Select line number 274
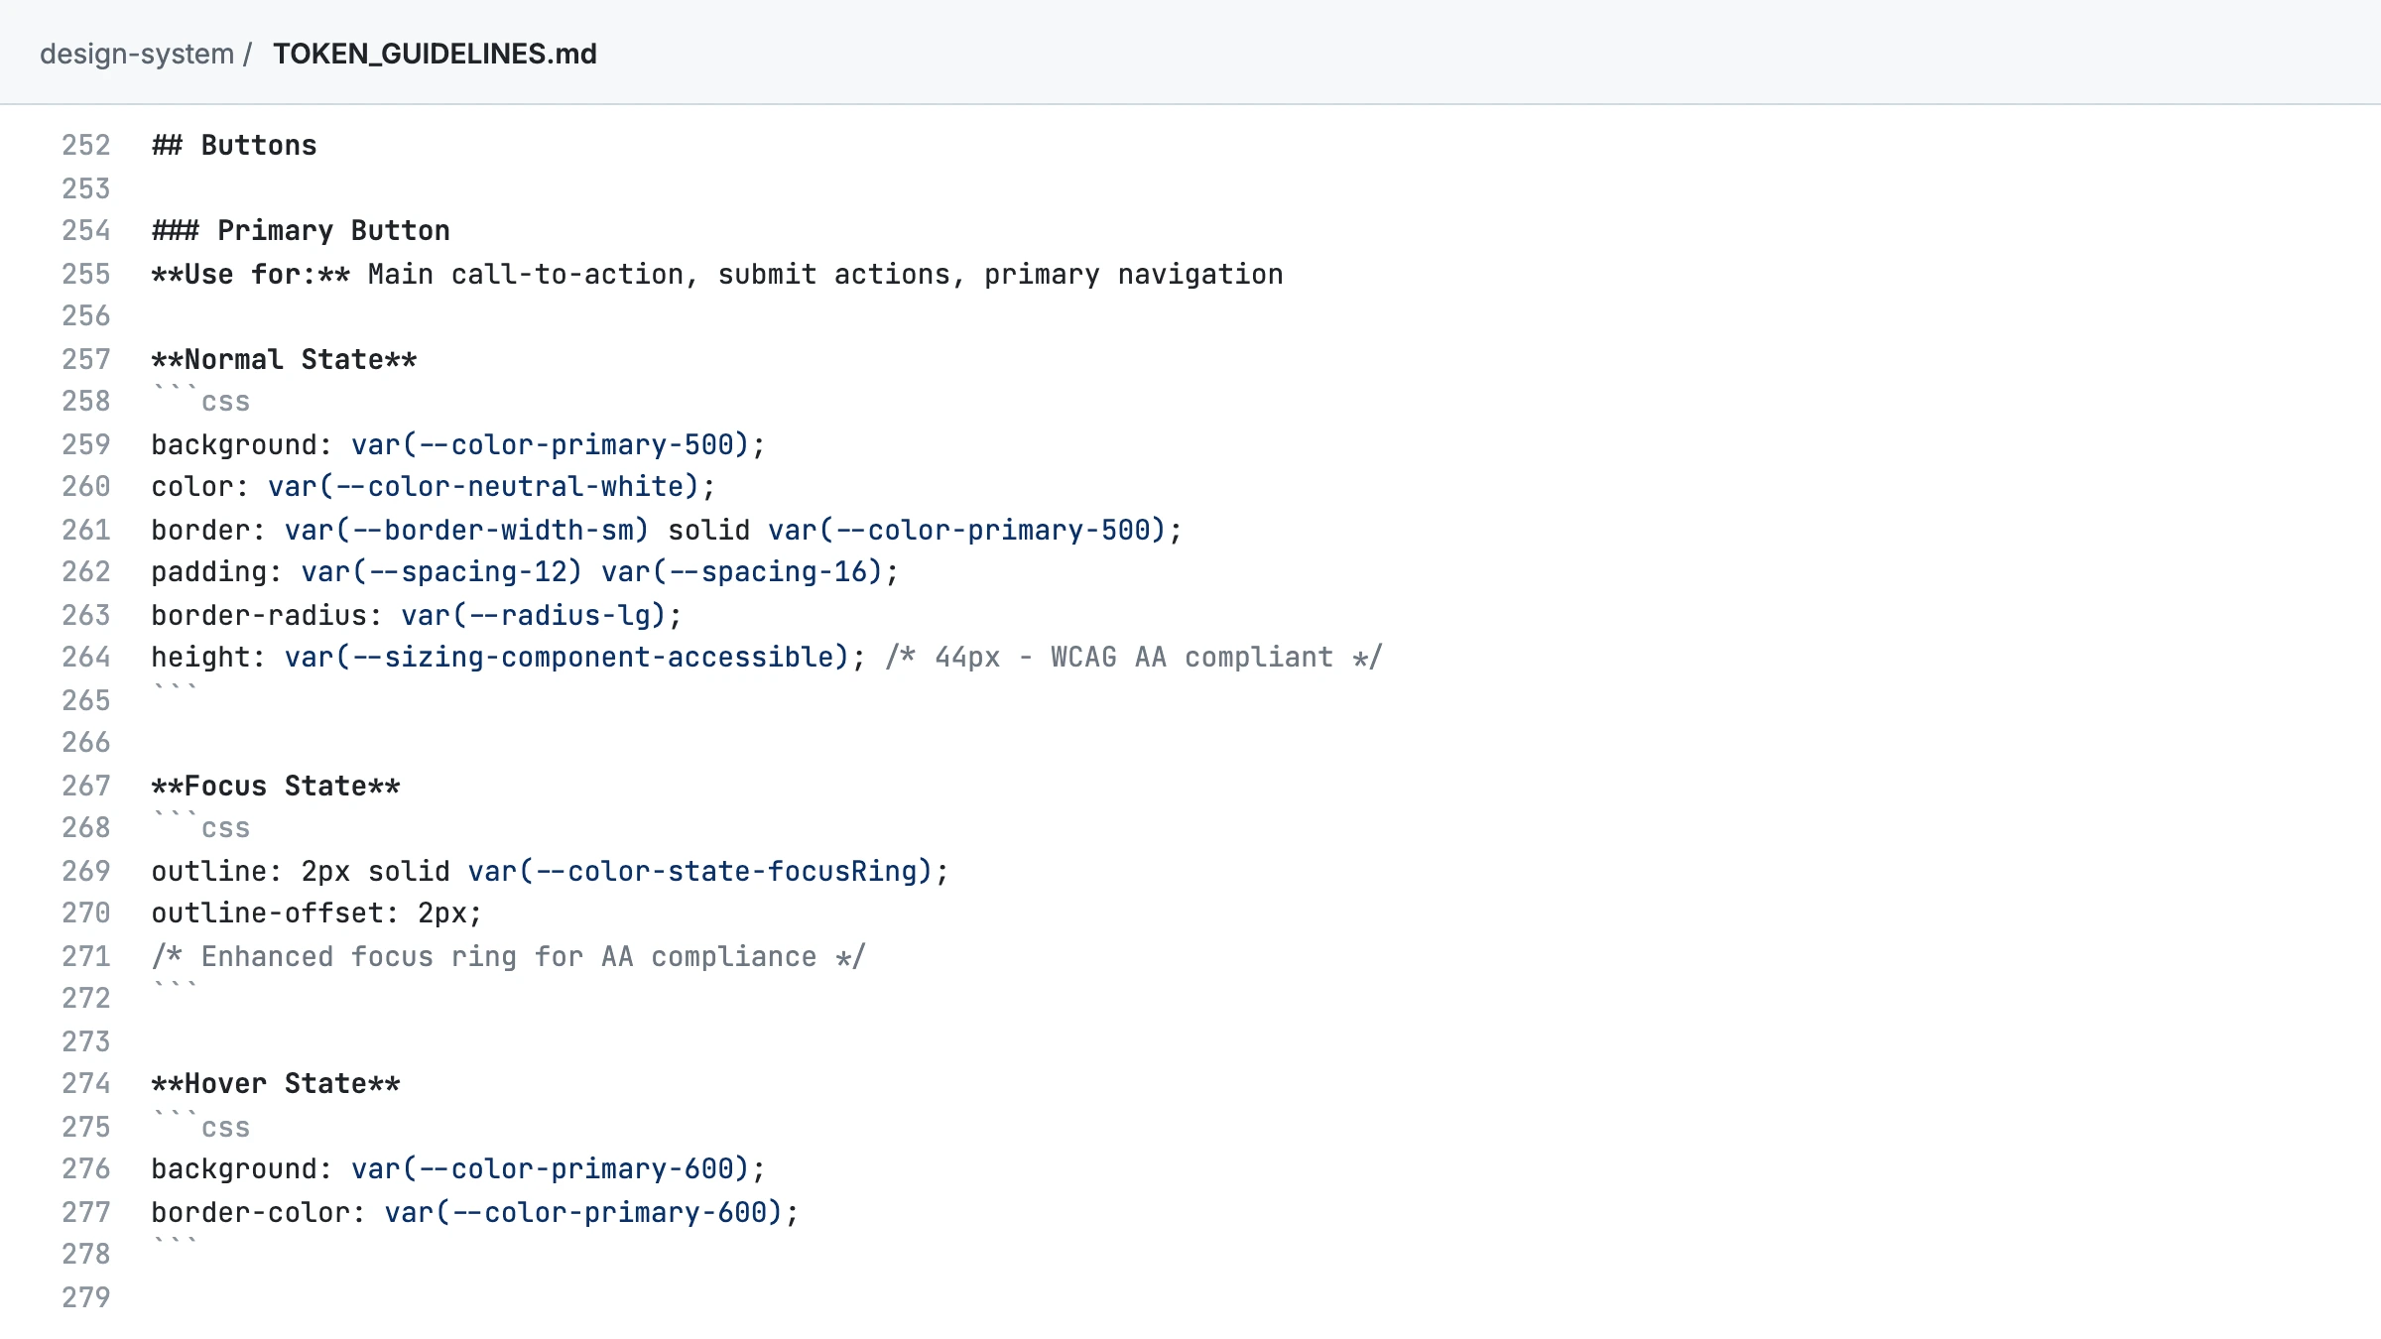This screenshot has height=1339, width=2381. click(x=86, y=1084)
